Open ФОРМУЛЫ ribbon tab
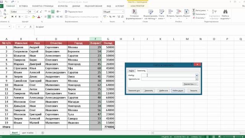This screenshot has height=138, width=245. 63,6
